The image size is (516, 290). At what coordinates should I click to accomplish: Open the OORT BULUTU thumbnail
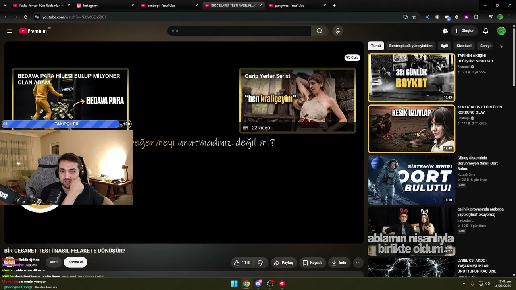pyautogui.click(x=411, y=180)
